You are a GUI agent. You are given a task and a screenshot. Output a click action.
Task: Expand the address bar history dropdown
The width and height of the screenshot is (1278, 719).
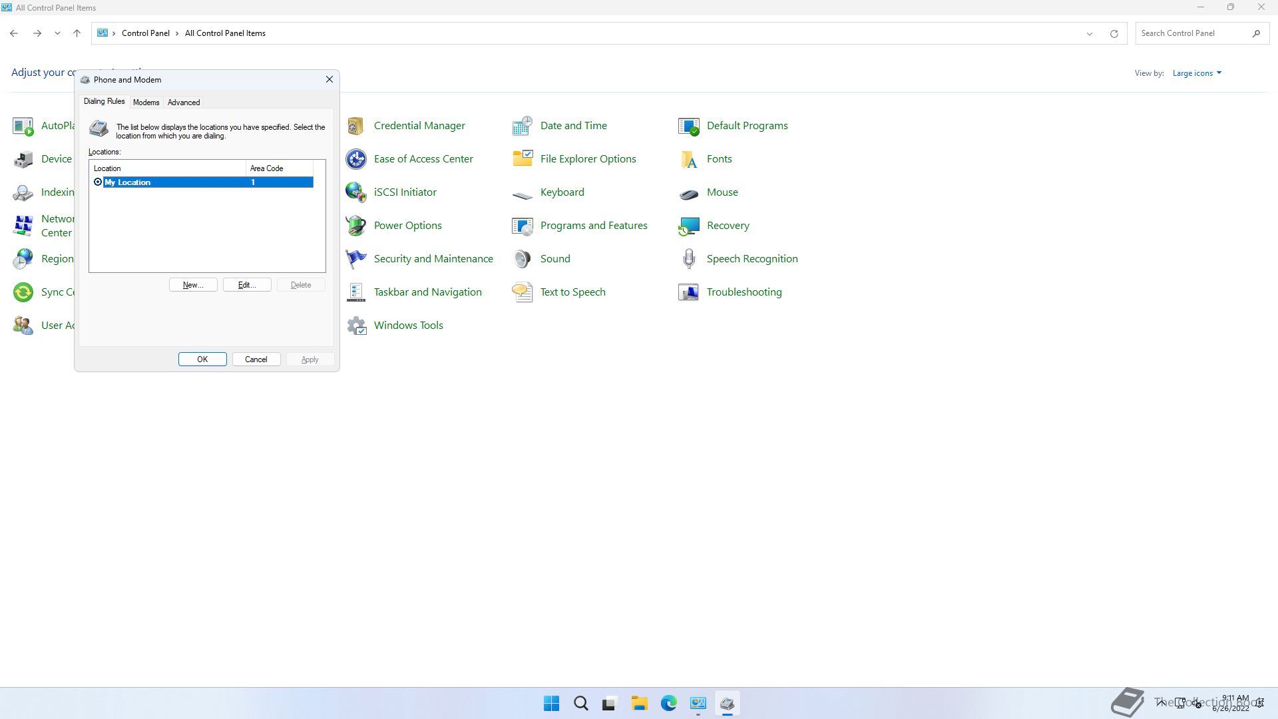point(1090,33)
